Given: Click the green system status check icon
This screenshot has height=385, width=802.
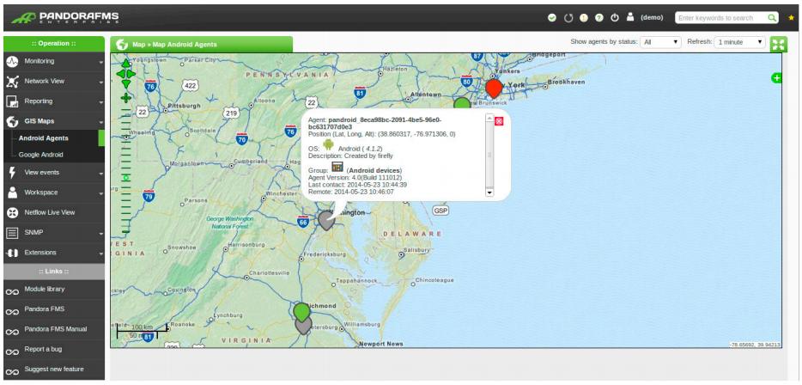Looking at the screenshot, I should coord(552,18).
